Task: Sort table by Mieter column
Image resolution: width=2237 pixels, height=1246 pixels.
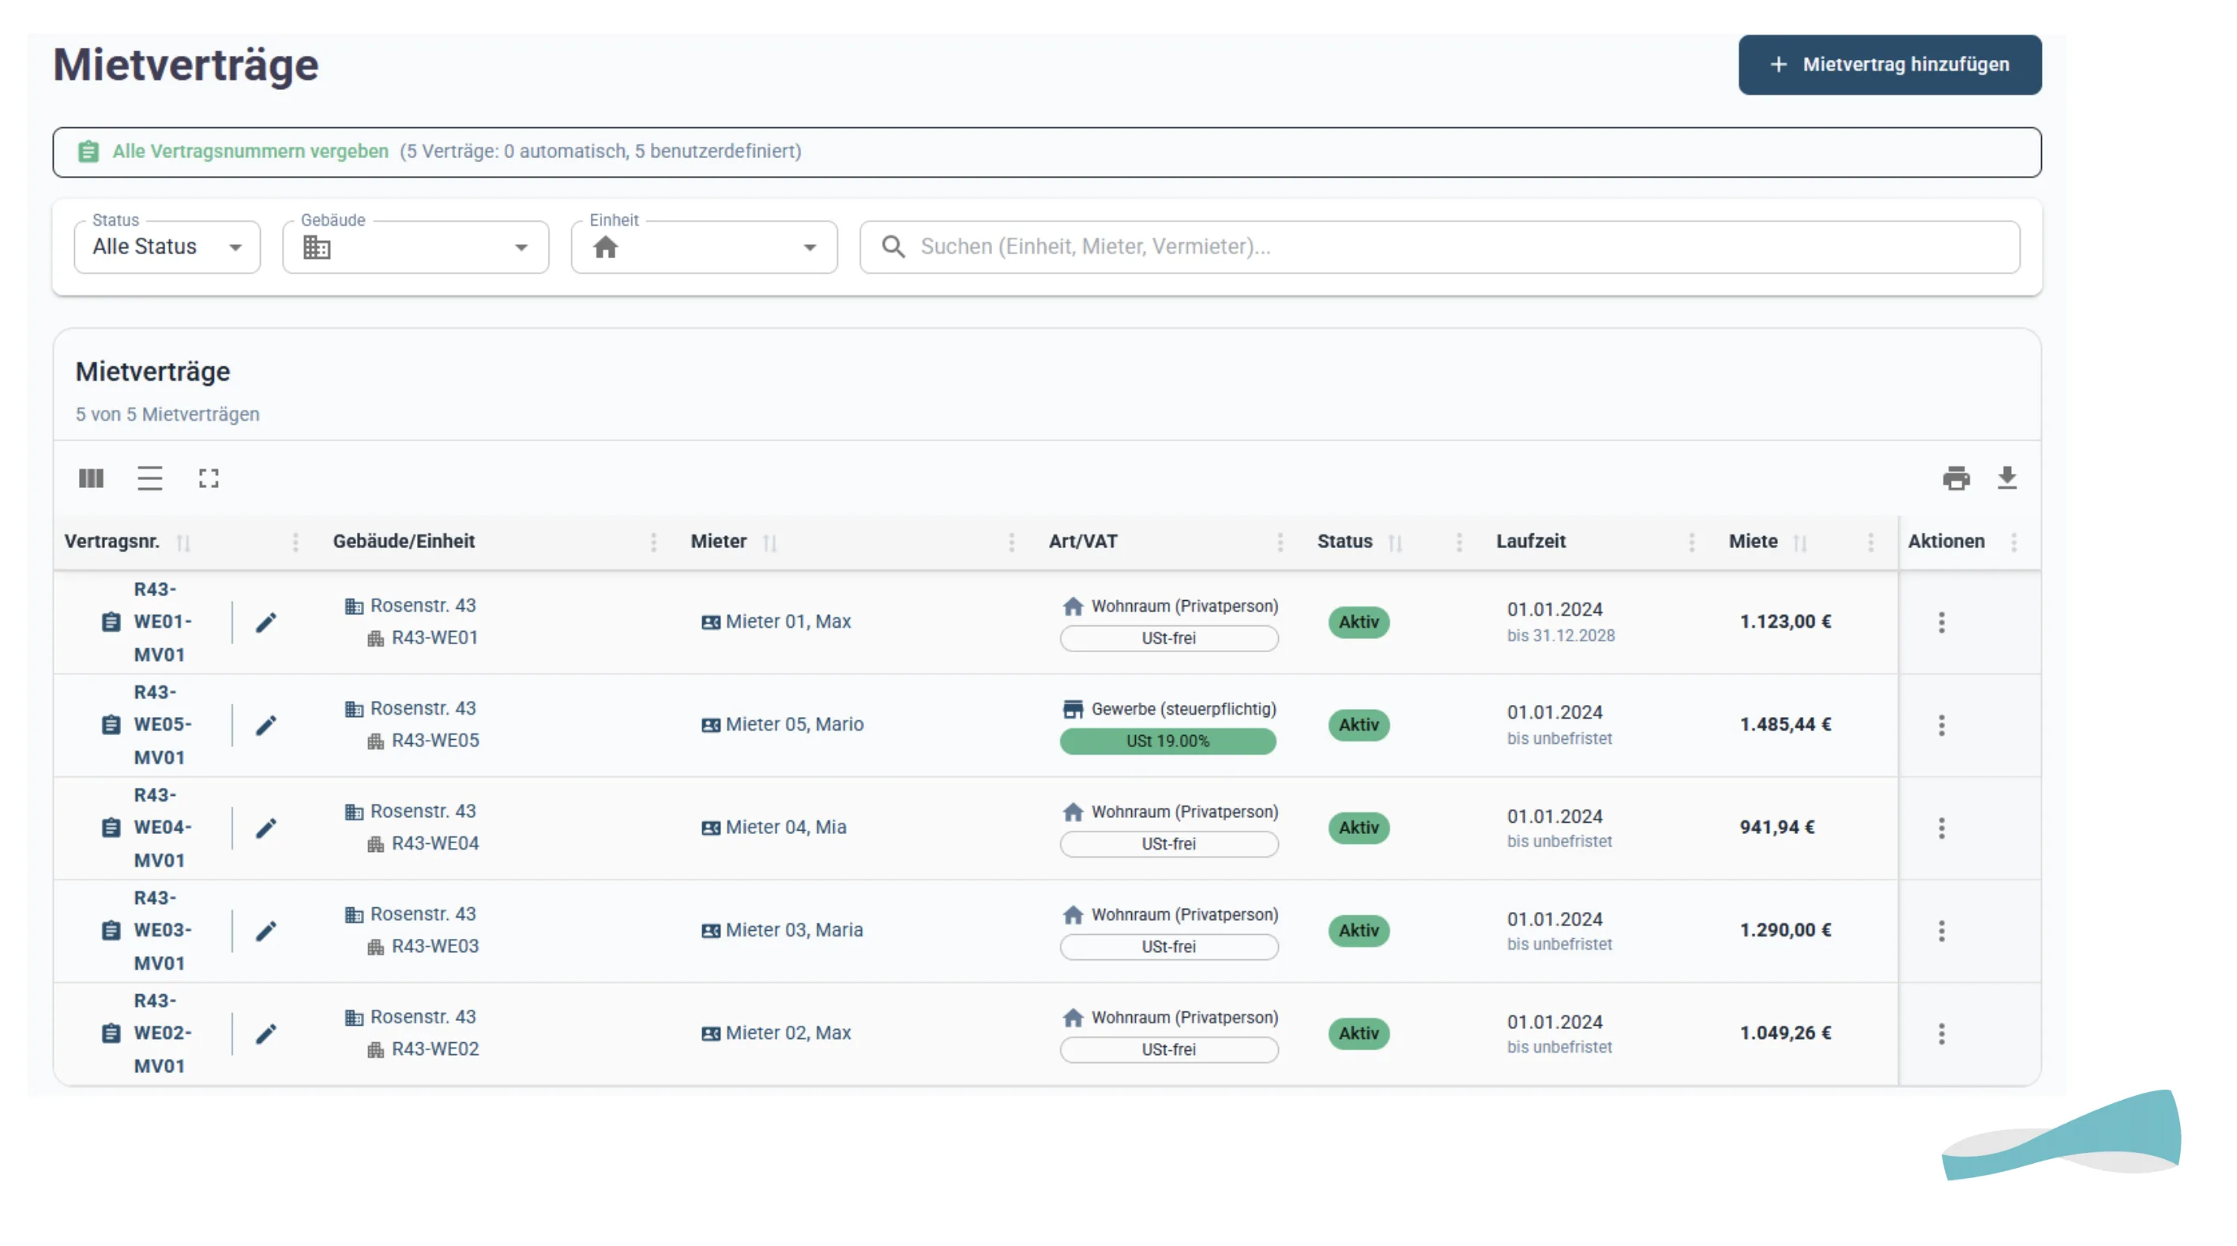Action: click(769, 542)
